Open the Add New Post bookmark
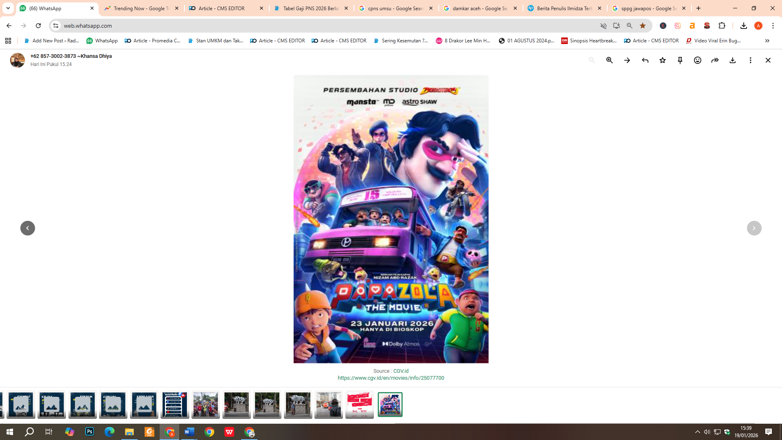Image resolution: width=782 pixels, height=440 pixels. coord(52,41)
